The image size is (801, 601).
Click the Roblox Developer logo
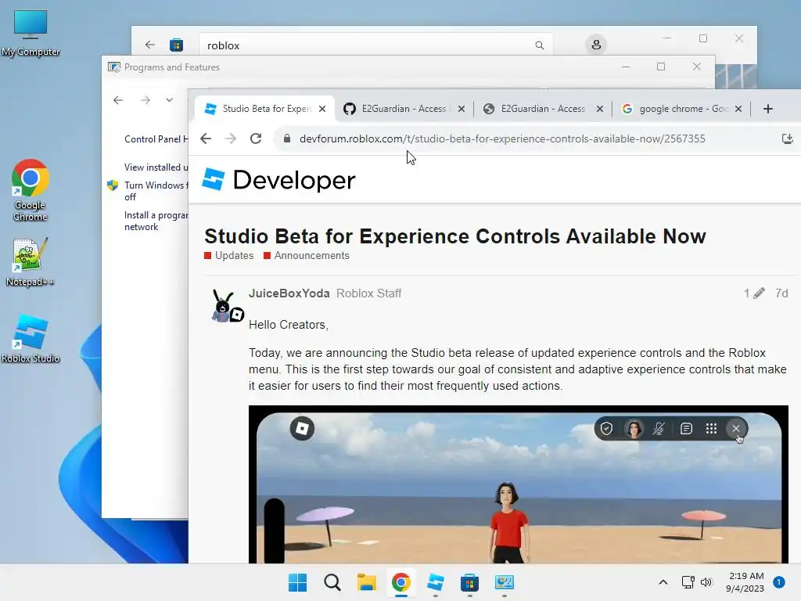[x=278, y=180]
